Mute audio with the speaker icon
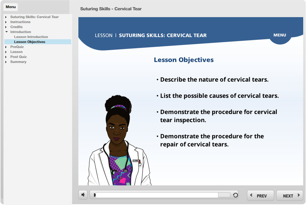 83,195
